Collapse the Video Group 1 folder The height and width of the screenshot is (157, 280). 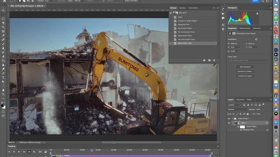(232, 119)
